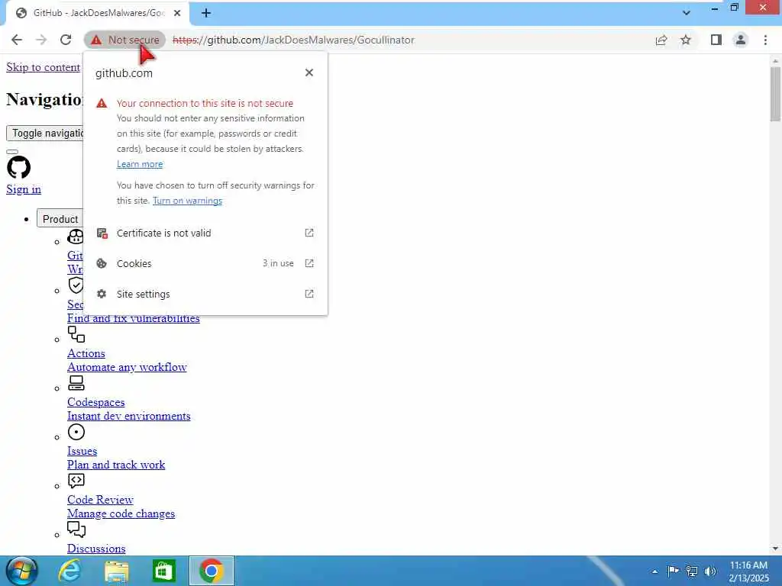Open the Find and fix vulnerabilities link
This screenshot has height=586, width=782.
coord(133,318)
